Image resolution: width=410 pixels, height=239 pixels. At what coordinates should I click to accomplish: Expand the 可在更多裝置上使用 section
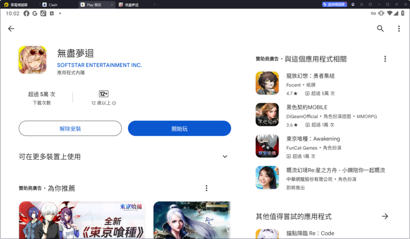coord(225,157)
